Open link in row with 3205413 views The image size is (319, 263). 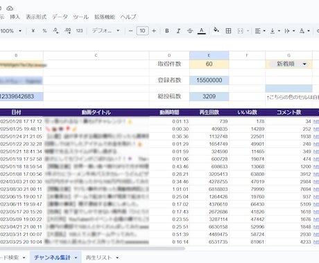click(316, 174)
